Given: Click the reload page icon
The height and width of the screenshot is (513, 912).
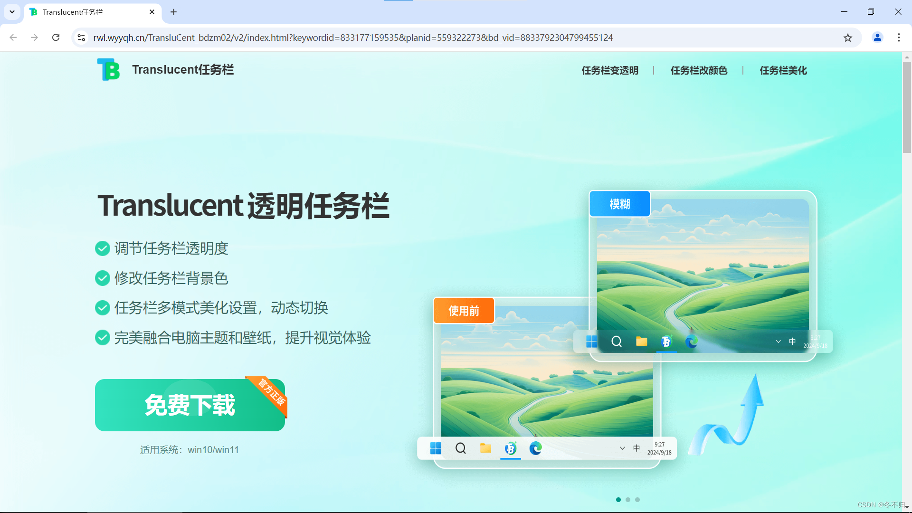Looking at the screenshot, I should (x=56, y=38).
